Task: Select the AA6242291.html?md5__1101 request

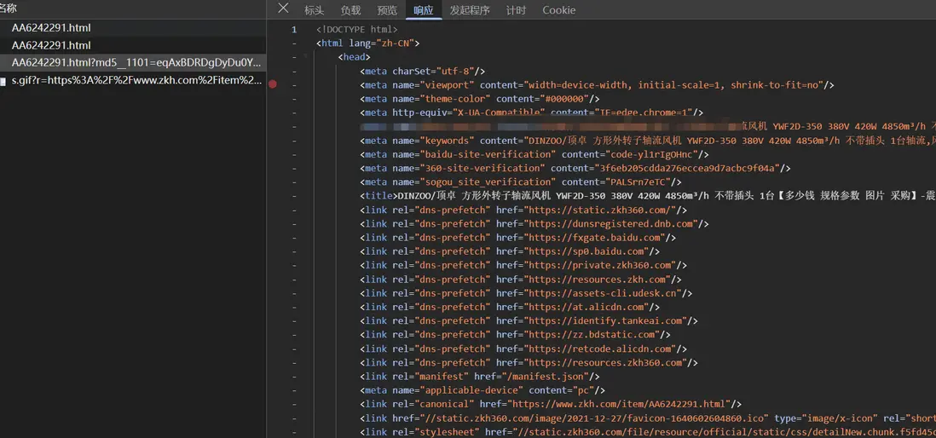Action: click(136, 63)
